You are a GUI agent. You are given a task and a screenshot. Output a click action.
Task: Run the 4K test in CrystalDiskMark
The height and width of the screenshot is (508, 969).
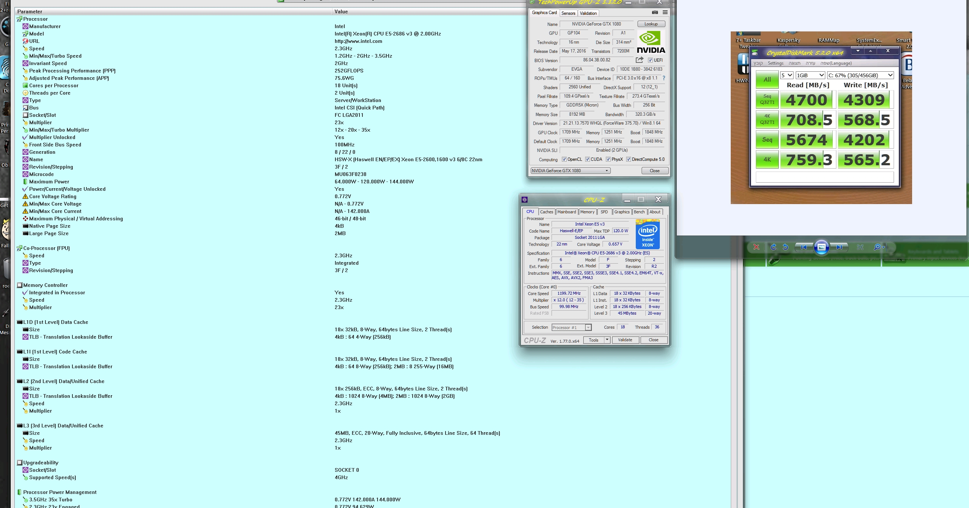pyautogui.click(x=767, y=159)
